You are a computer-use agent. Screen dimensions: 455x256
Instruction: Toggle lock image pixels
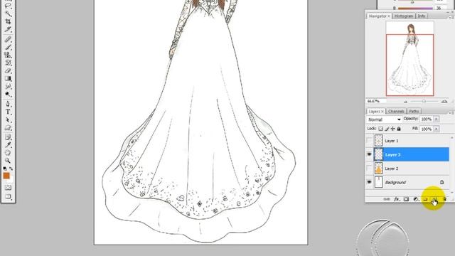point(387,129)
